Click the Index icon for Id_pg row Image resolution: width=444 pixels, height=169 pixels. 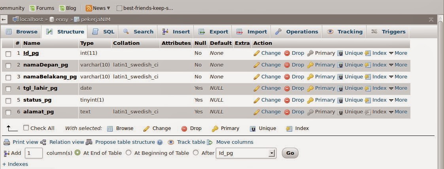368,53
